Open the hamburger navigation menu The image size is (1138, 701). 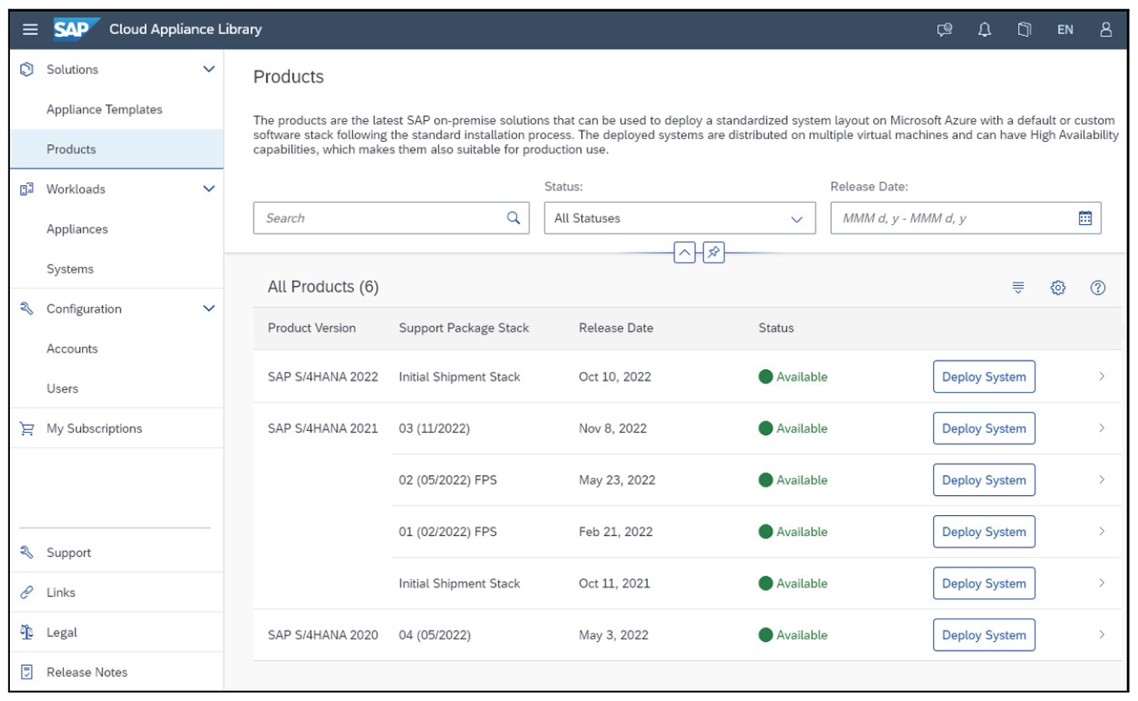(30, 29)
